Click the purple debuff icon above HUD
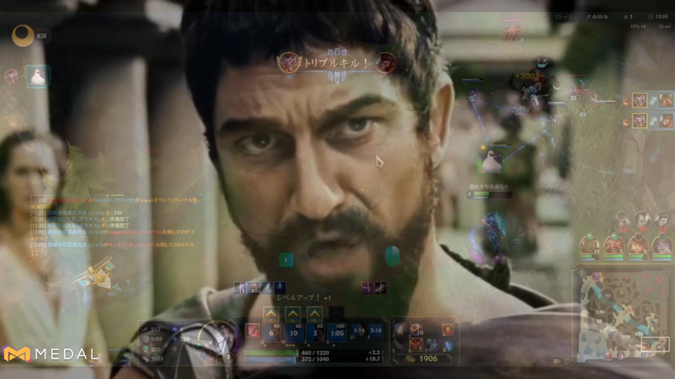Viewport: 675px width, 379px height. point(367,288)
